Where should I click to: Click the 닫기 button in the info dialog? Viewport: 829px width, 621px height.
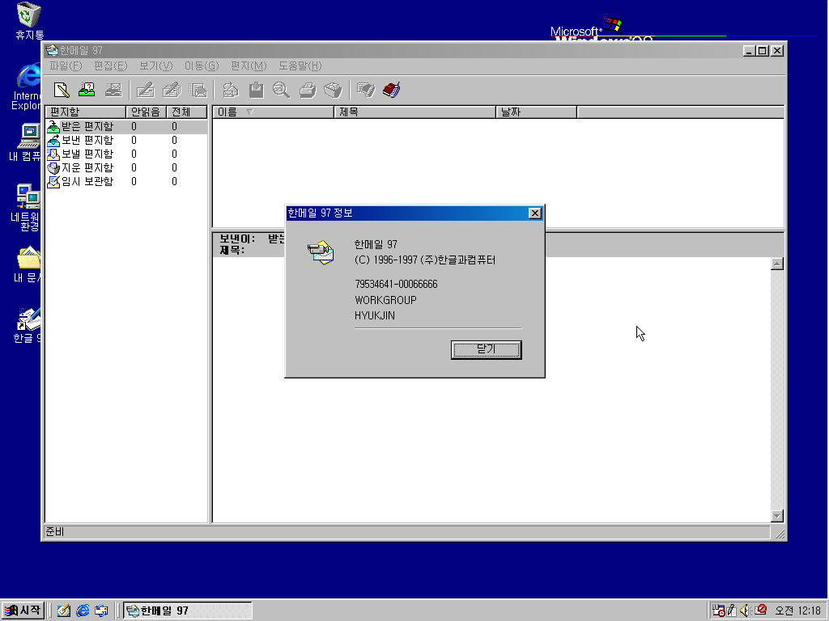pos(487,349)
